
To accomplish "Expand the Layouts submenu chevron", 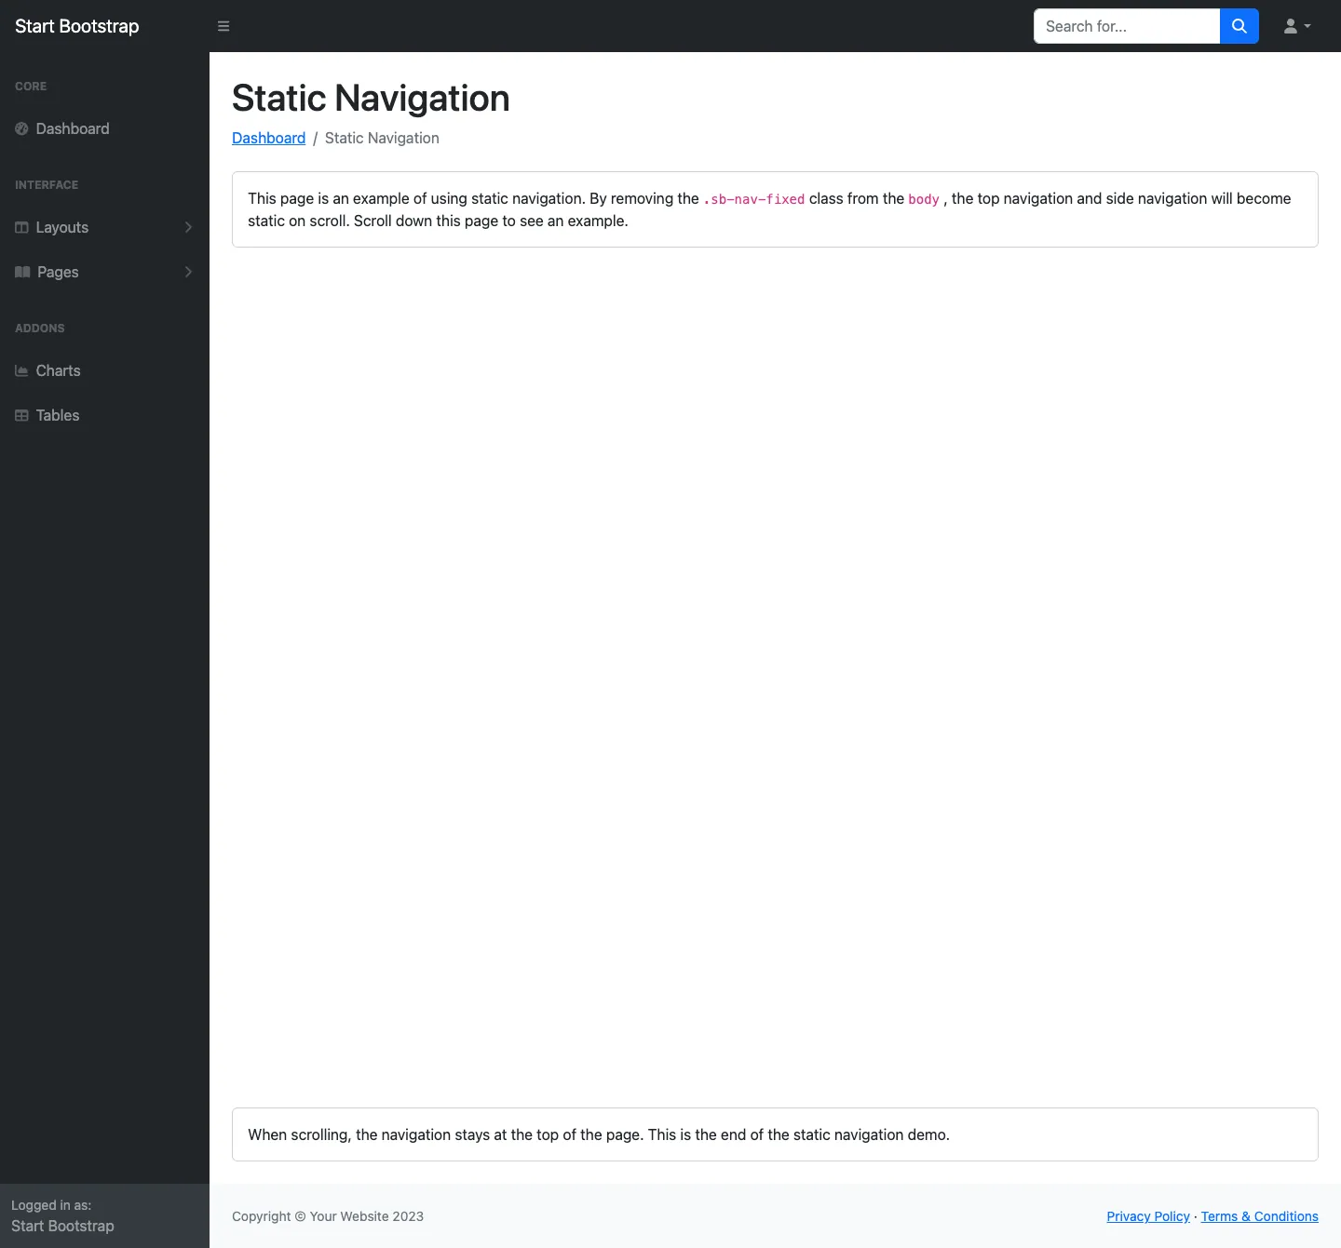I will click(x=188, y=228).
